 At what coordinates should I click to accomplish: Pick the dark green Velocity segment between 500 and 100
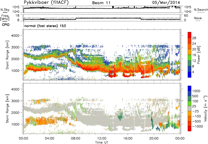(x=190, y=99)
